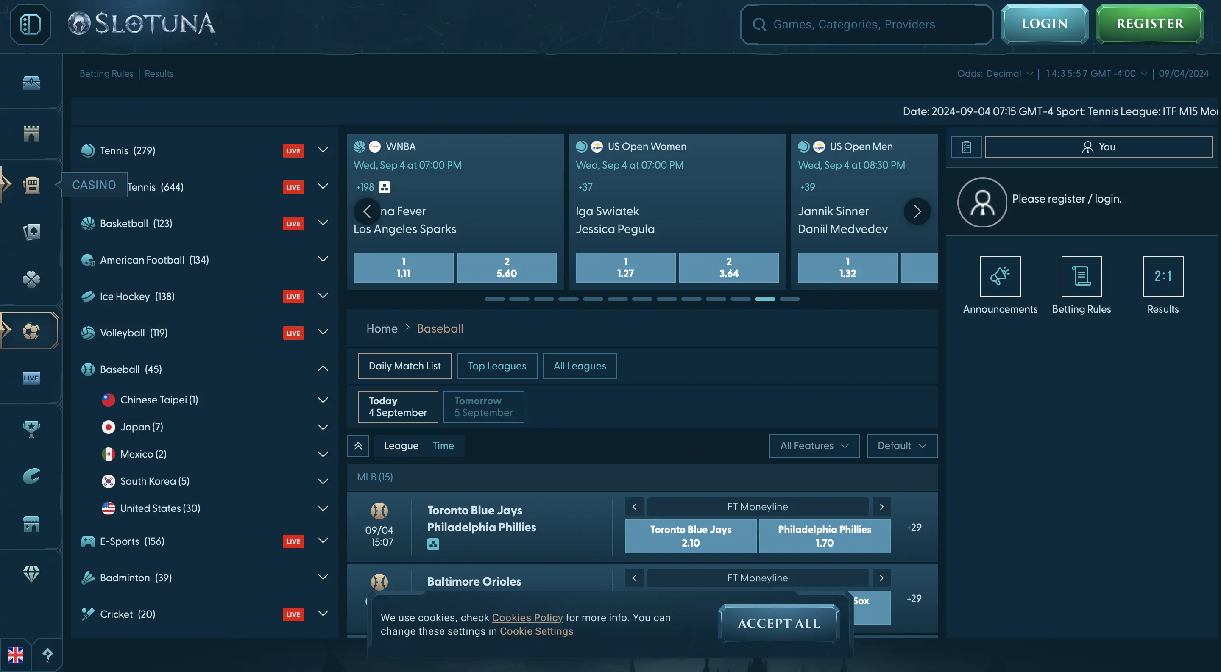Select Top Leagues tab
Screen dimensions: 1221x672
click(497, 366)
